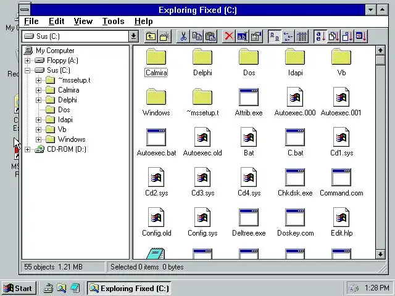Go up one folder level
The image size is (395, 296).
pyautogui.click(x=151, y=36)
